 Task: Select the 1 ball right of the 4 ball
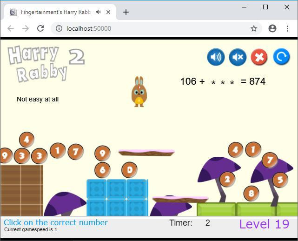[x=253, y=149]
